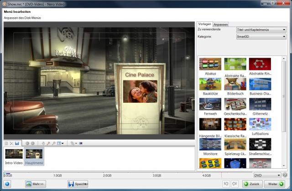Click the blue help icon at bottom left
The width and height of the screenshot is (292, 191).
click(8, 184)
